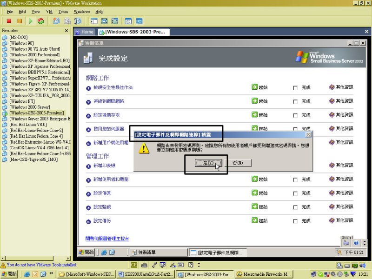Toggle the sidebar view toolbar icon
This screenshot has width=372, height=279.
coord(94,21)
